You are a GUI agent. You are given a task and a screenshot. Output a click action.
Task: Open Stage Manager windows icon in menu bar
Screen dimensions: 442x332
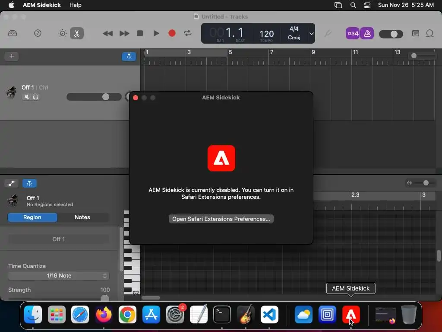(338, 5)
